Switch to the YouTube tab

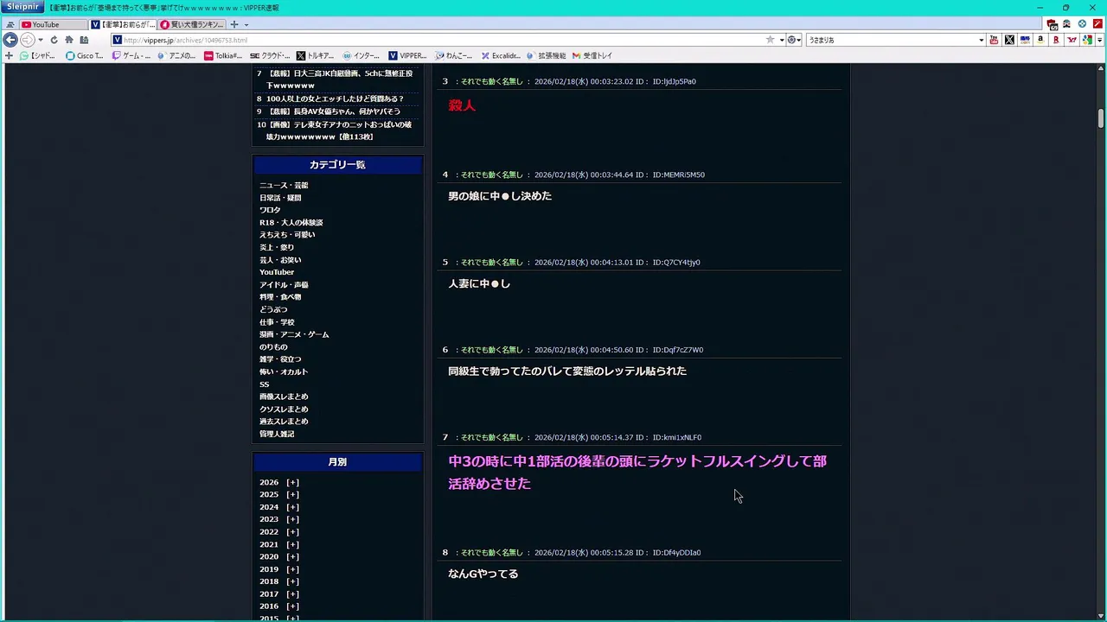click(53, 24)
